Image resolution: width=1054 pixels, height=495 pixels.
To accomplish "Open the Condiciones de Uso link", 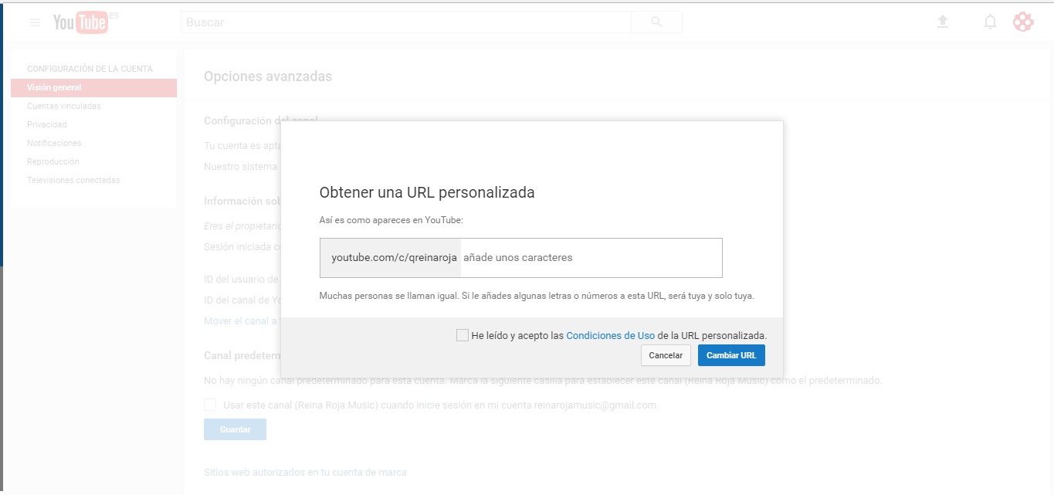I will click(610, 336).
